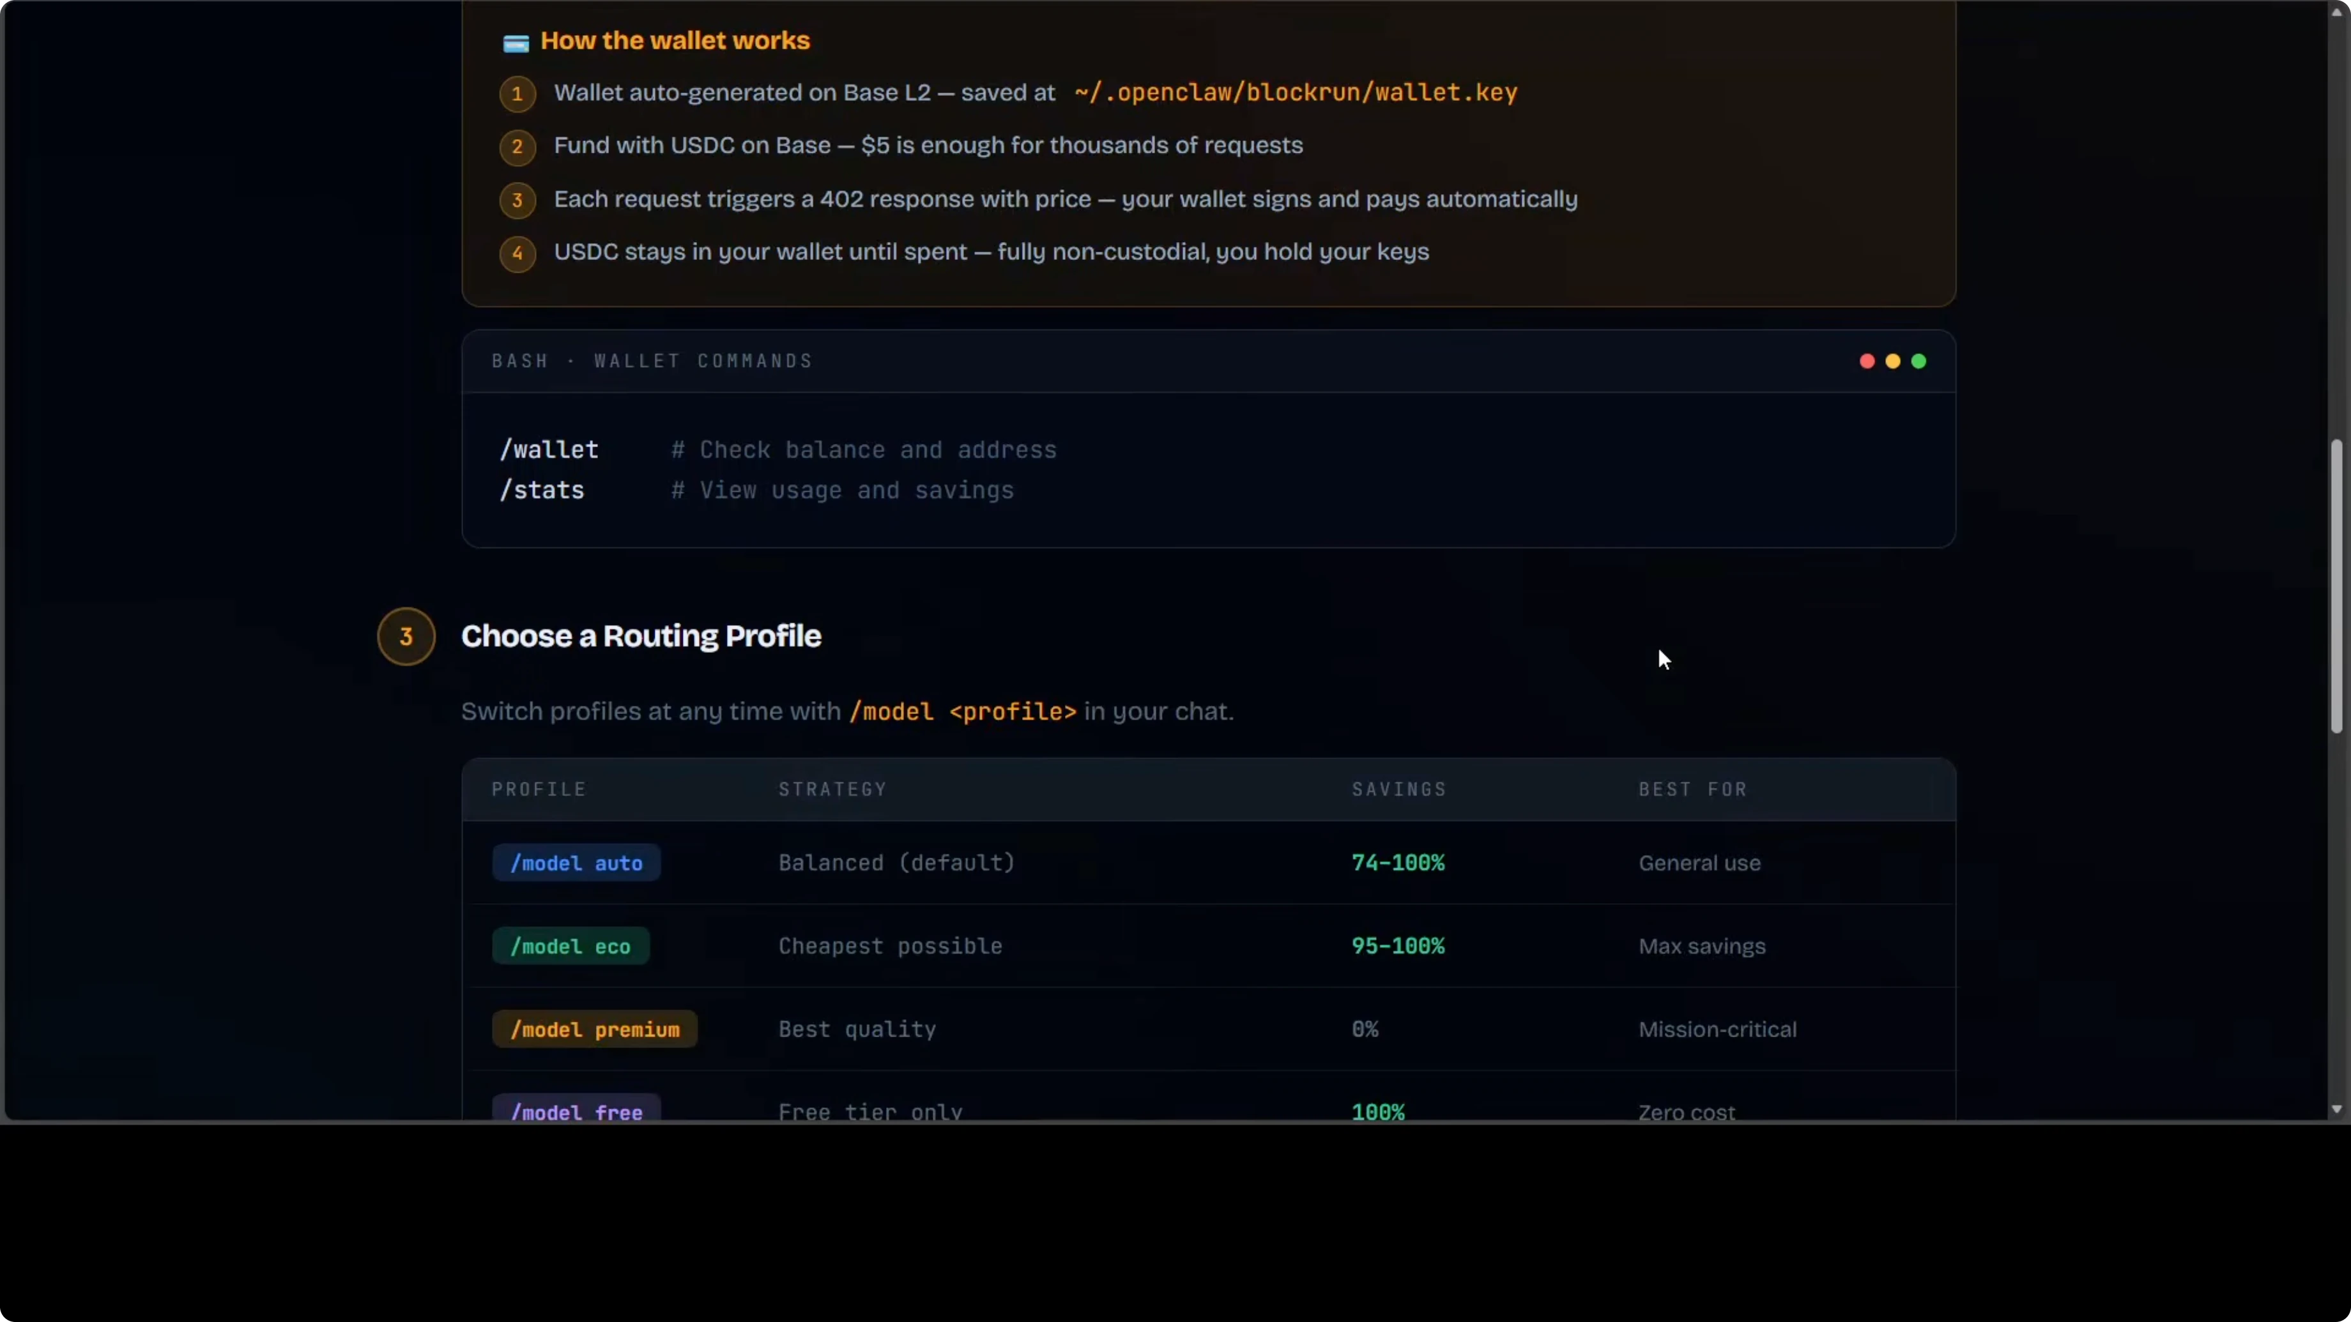
Task: Click the SAVINGS column header
Action: point(1399,789)
